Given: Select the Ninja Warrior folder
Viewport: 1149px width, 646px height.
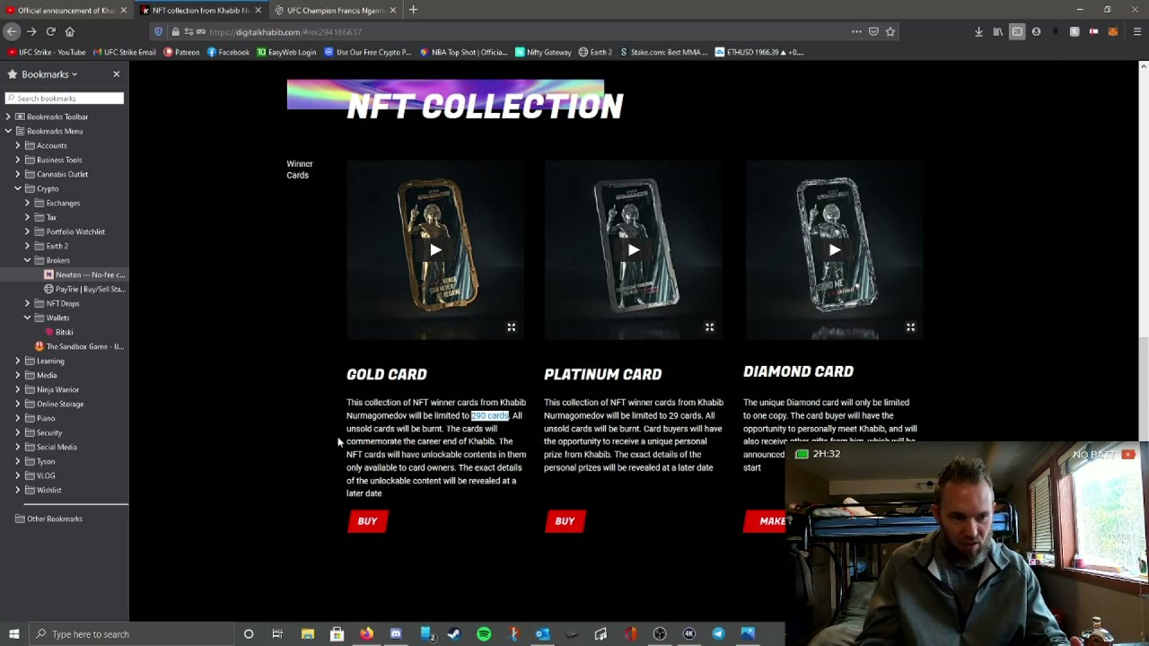Looking at the screenshot, I should (x=52, y=389).
